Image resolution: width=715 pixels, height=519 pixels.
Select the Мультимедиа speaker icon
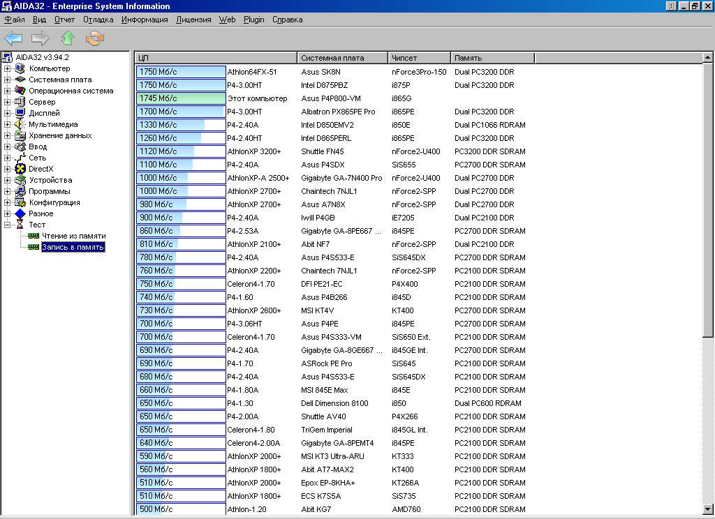click(x=20, y=124)
